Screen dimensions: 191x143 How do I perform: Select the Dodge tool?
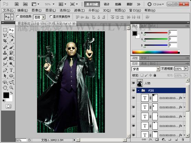point(11,63)
